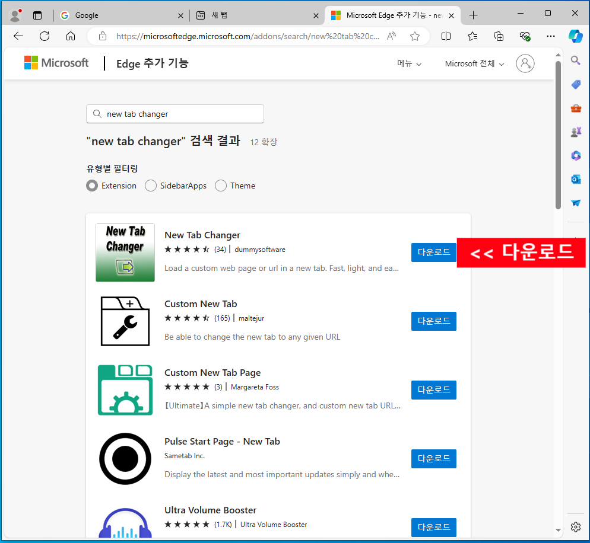Open Ultra Volume Booster title link

point(210,510)
